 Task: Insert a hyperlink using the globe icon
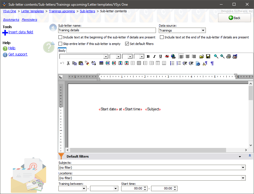173,56
